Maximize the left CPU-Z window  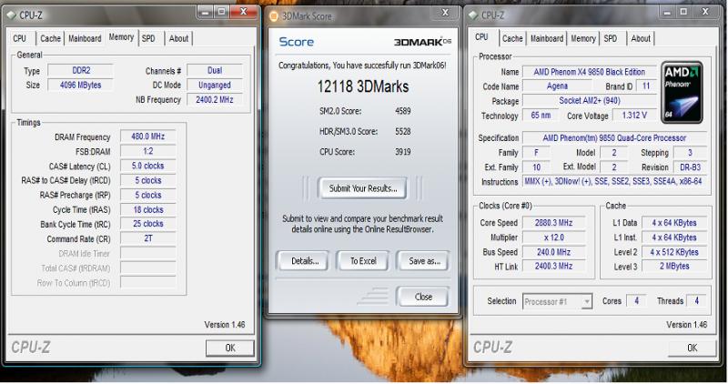pos(222,12)
